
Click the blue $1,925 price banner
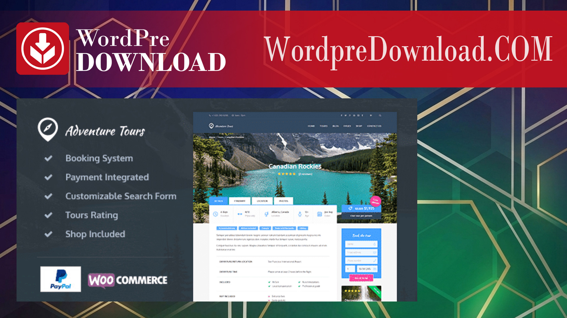coord(361,208)
